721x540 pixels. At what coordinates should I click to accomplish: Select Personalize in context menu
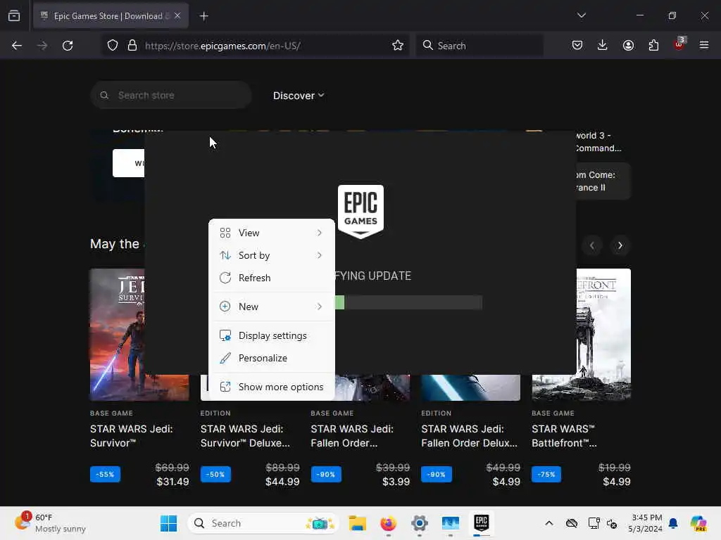coord(271,358)
